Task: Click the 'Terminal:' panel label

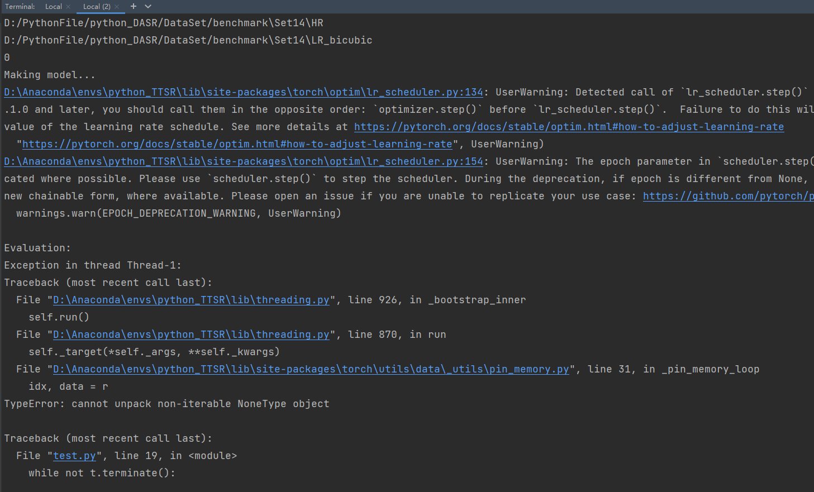Action: [20, 6]
